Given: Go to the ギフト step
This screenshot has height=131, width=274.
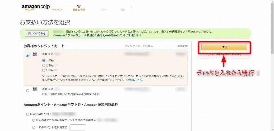Looking at the screenshot, I should 103,10.
